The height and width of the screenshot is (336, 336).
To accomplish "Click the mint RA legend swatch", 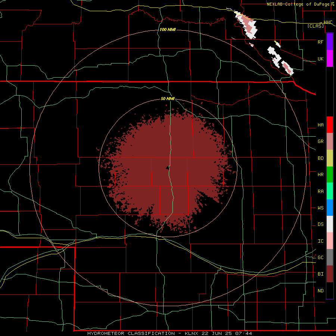I will pos(330,191).
